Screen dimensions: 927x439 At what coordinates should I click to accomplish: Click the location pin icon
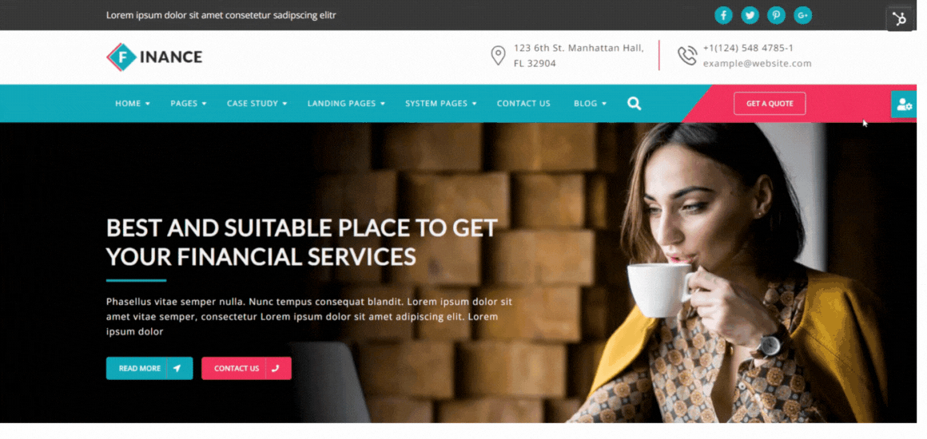click(x=499, y=56)
